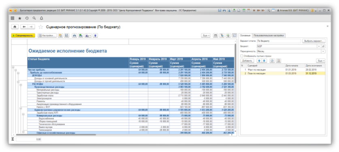
Task: Close the report form with small x
Action: (327, 26)
